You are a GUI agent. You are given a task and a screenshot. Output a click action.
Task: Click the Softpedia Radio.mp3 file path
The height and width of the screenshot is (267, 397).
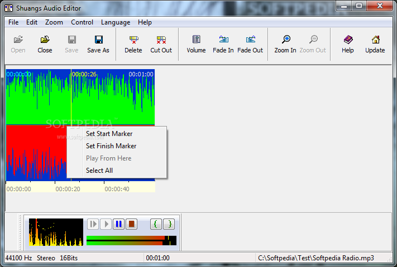316,258
